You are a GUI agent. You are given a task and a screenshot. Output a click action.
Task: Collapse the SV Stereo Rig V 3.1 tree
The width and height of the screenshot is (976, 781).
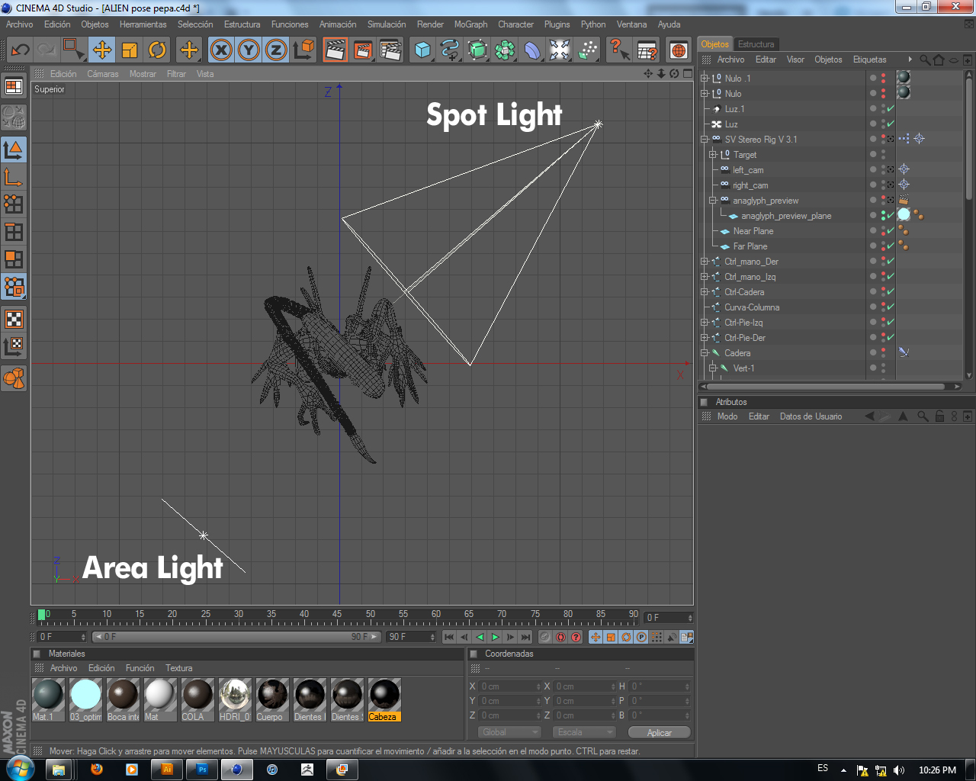click(705, 139)
